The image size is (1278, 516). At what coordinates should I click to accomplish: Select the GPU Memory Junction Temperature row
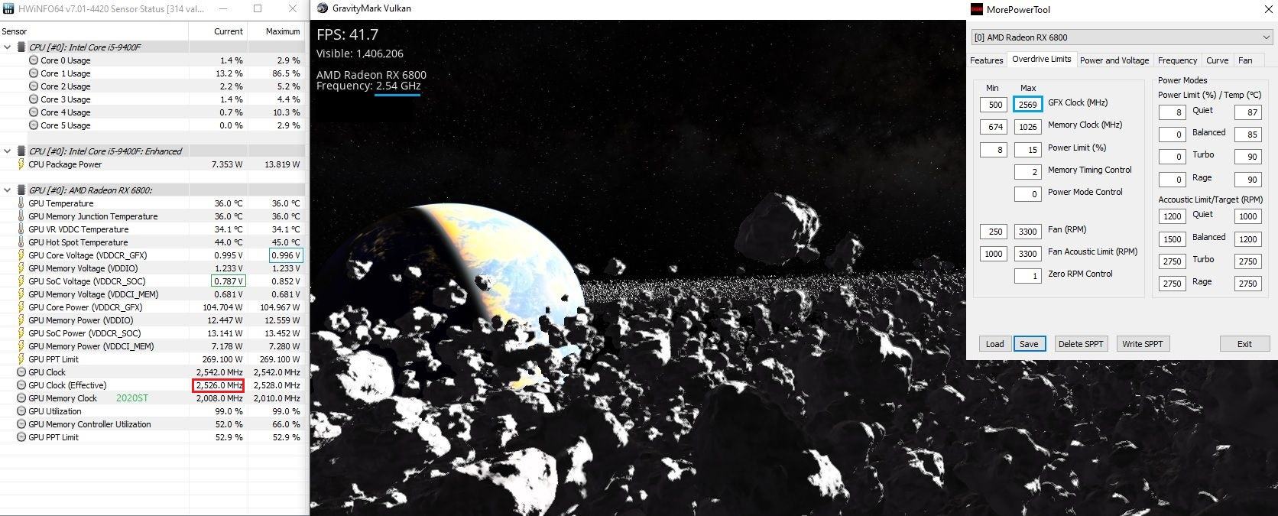tap(153, 216)
